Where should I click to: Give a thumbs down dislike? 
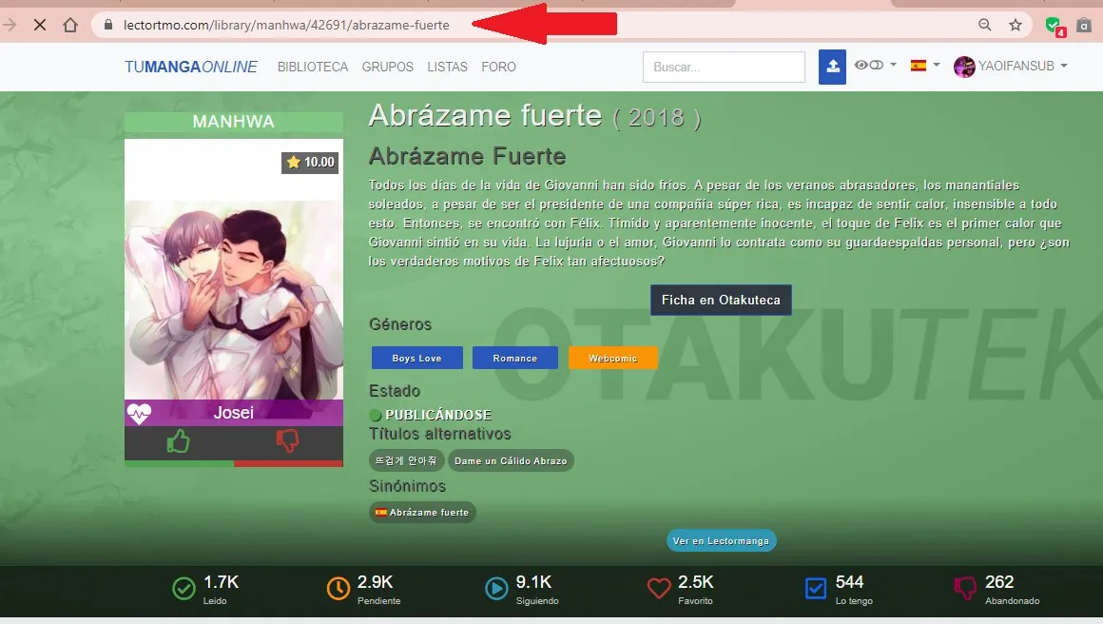click(288, 441)
